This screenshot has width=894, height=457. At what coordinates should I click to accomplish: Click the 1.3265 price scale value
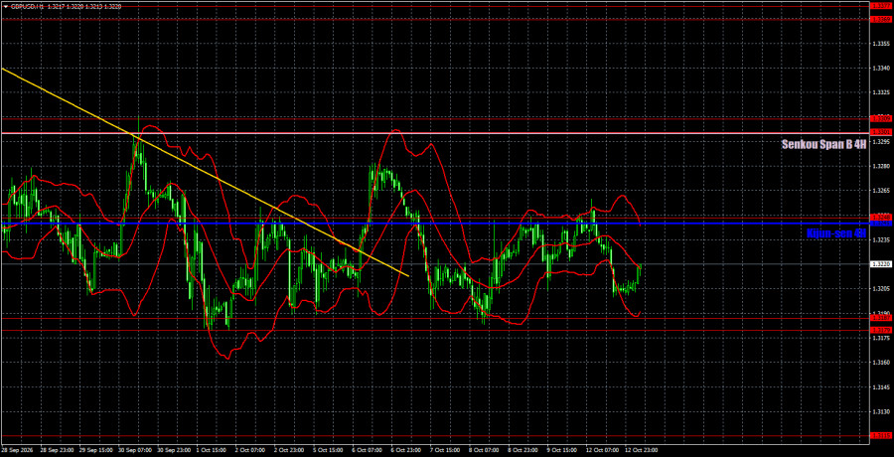point(880,191)
